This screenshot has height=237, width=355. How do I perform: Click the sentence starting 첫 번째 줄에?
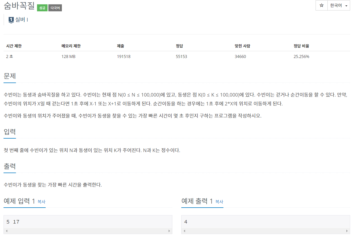click(x=92, y=150)
